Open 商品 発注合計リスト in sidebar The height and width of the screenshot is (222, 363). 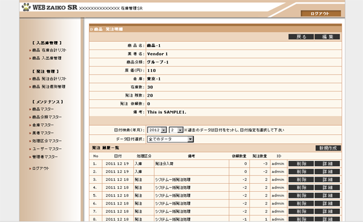tap(49, 79)
